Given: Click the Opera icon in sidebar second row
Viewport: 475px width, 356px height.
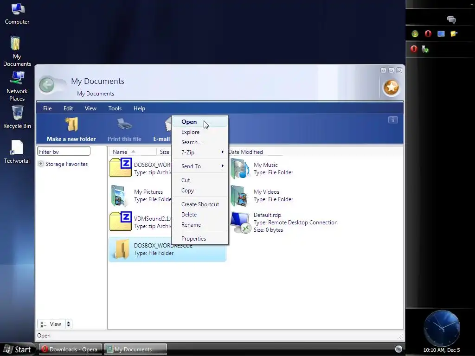Looking at the screenshot, I should 414,49.
